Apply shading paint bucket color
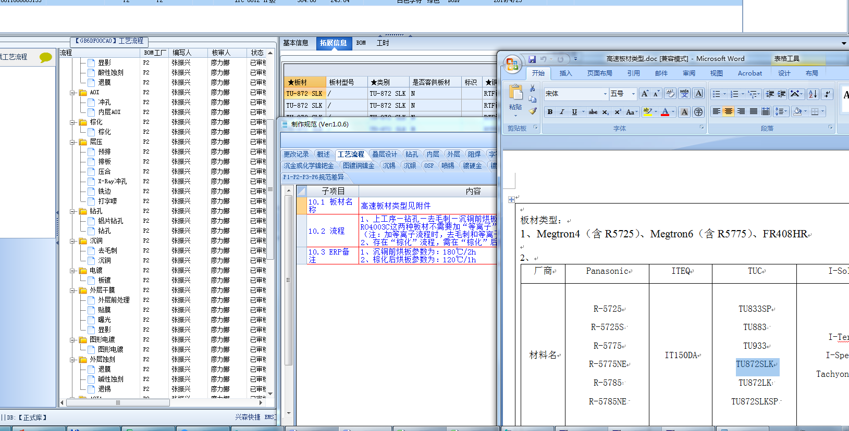The width and height of the screenshot is (849, 431). [x=797, y=111]
